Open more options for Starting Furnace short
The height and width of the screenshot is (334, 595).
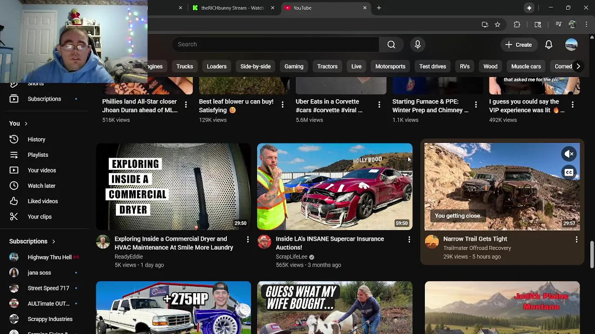pyautogui.click(x=476, y=105)
